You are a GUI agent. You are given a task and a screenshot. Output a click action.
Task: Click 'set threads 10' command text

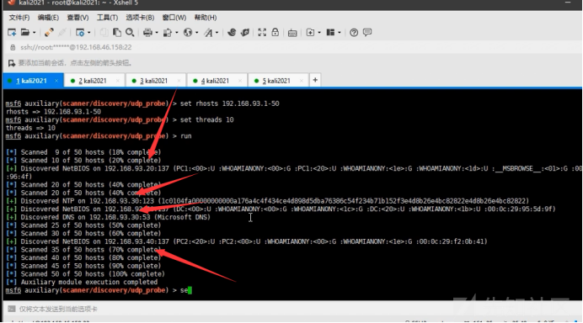(x=206, y=119)
